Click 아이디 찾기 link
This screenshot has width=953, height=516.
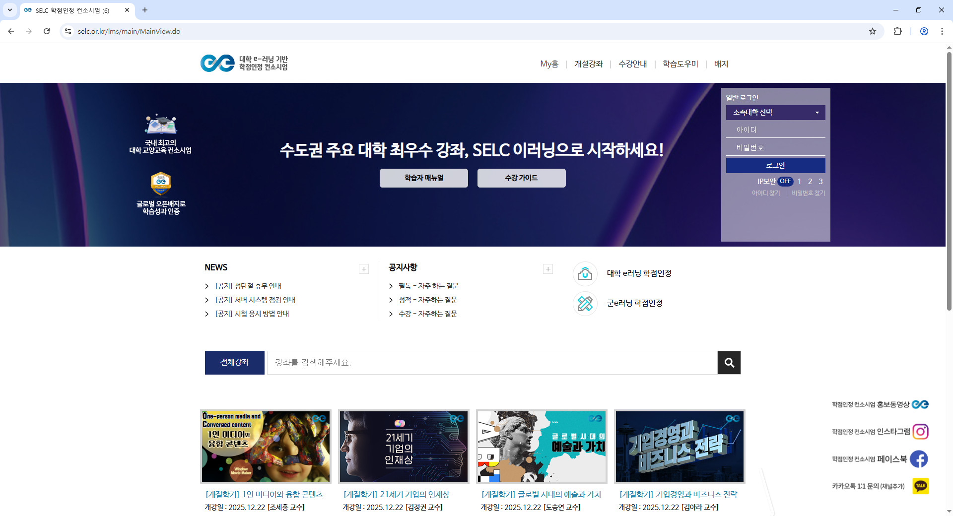(766, 193)
